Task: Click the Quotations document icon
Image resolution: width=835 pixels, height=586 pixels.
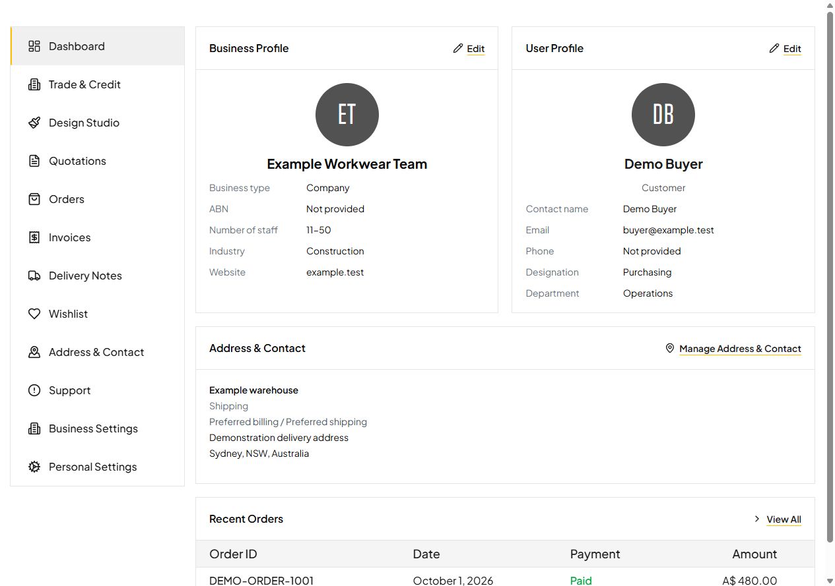Action: [x=34, y=161]
